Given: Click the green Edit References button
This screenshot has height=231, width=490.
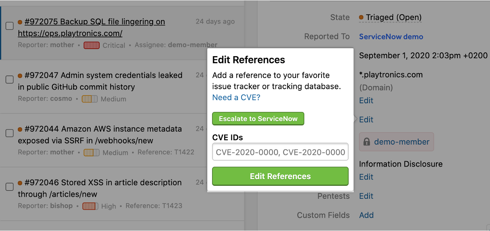Looking at the screenshot, I should point(280,176).
